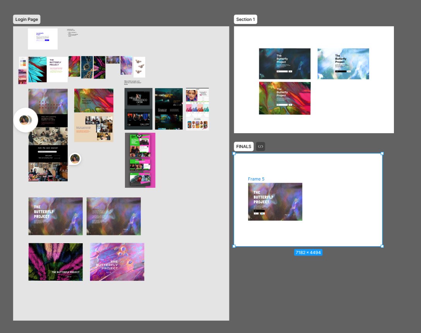Select light blue Butterfly Project design in Section 1
This screenshot has width=421, height=333.
click(343, 64)
